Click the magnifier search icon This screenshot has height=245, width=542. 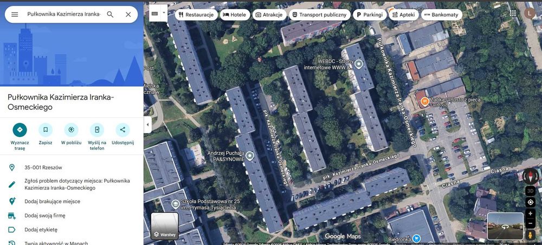(110, 15)
